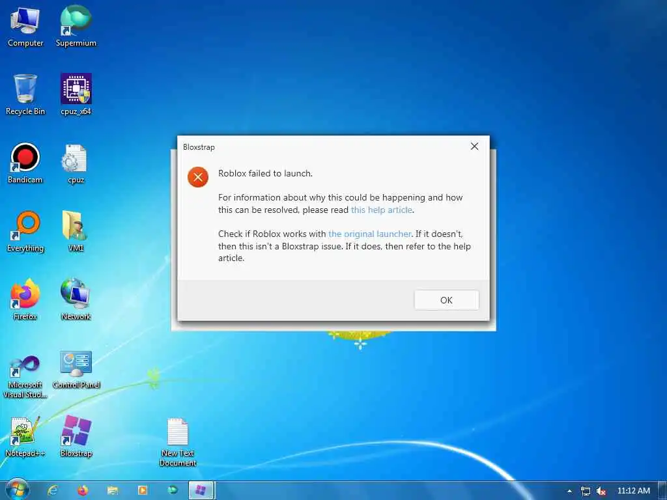This screenshot has width=667, height=500.
Task: Select the Control Panel desktop icon
Action: [76, 370]
